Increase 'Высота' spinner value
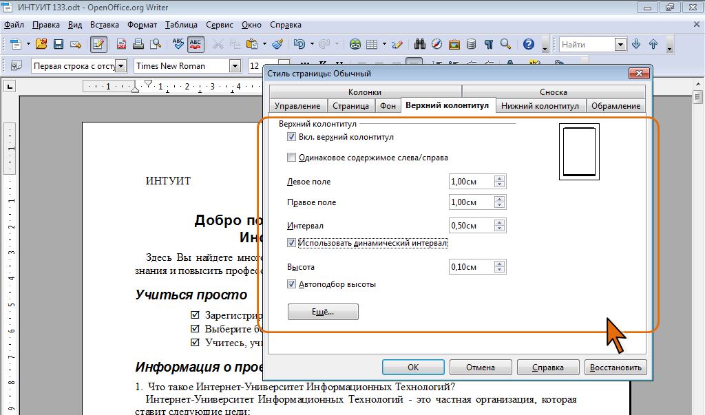Viewport: 705px width, 415px height. pyautogui.click(x=500, y=264)
